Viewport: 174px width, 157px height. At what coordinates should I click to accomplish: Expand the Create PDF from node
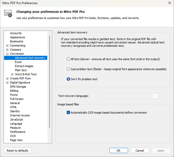(7, 78)
